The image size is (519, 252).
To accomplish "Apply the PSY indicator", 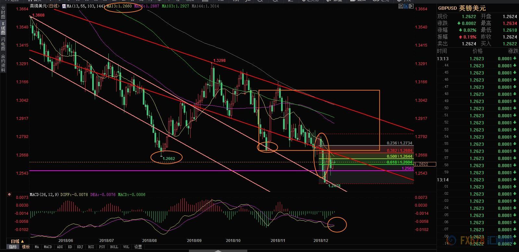I will point(102,247).
